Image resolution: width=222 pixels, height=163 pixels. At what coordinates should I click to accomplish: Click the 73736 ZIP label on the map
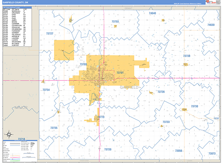[161, 92]
